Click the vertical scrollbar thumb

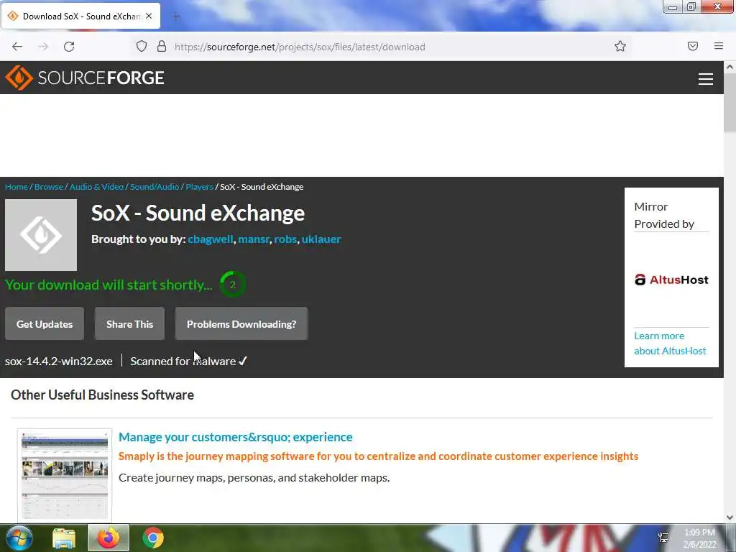coord(730,102)
